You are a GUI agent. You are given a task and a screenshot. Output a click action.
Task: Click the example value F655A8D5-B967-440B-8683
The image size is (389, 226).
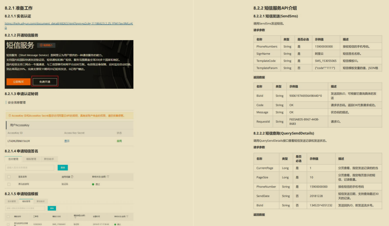click(304, 121)
